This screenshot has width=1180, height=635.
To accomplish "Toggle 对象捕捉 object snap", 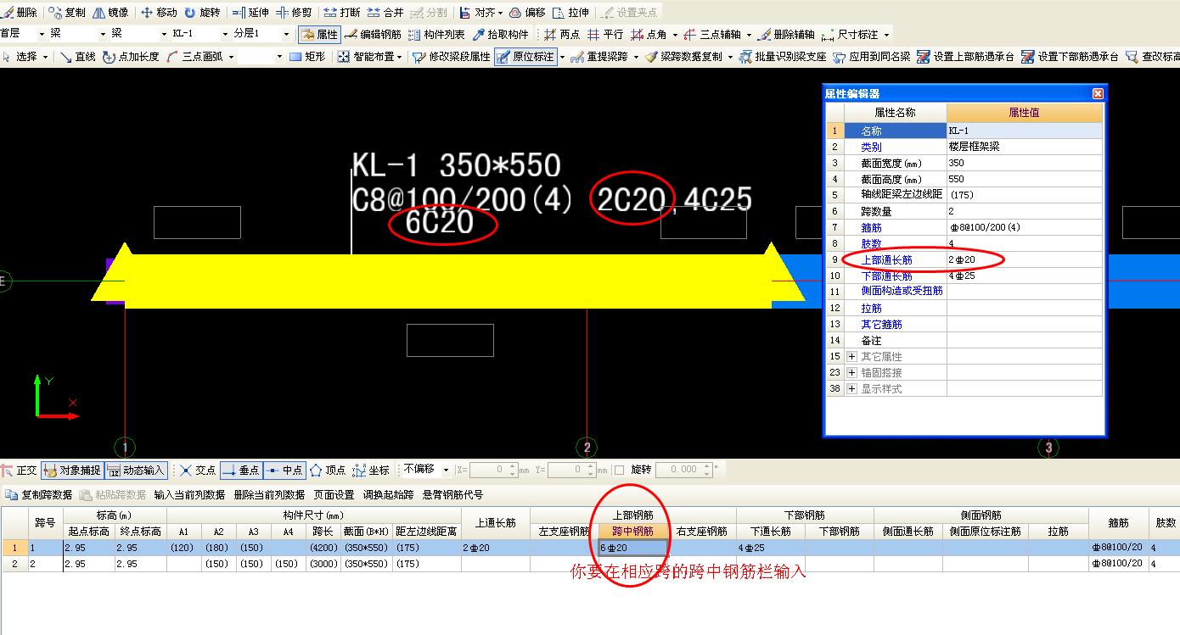I will coord(71,470).
